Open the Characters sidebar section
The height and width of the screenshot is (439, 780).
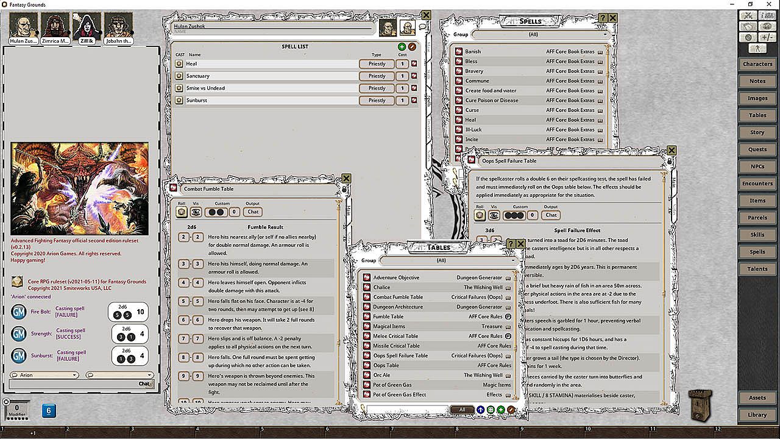click(757, 64)
